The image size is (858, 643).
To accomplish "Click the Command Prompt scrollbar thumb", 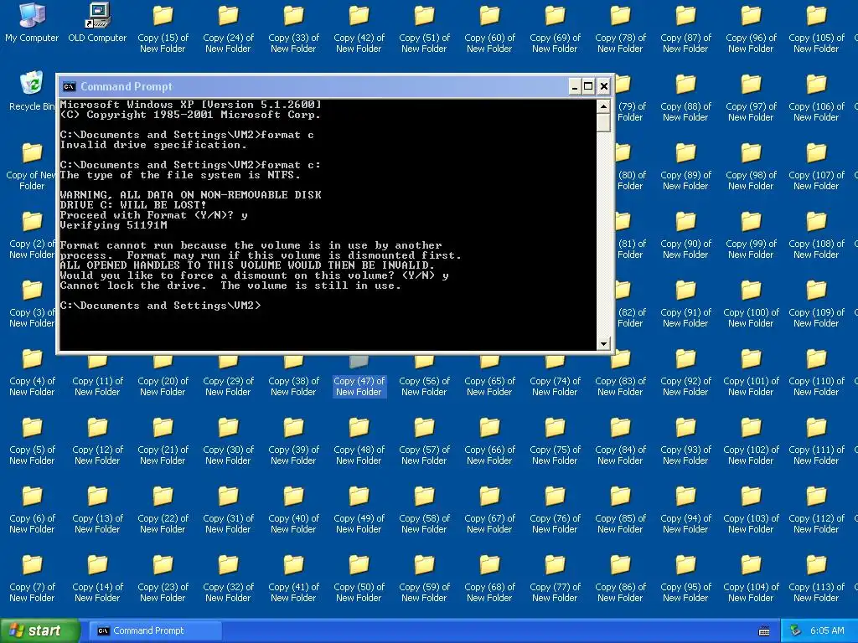I will pos(603,122).
